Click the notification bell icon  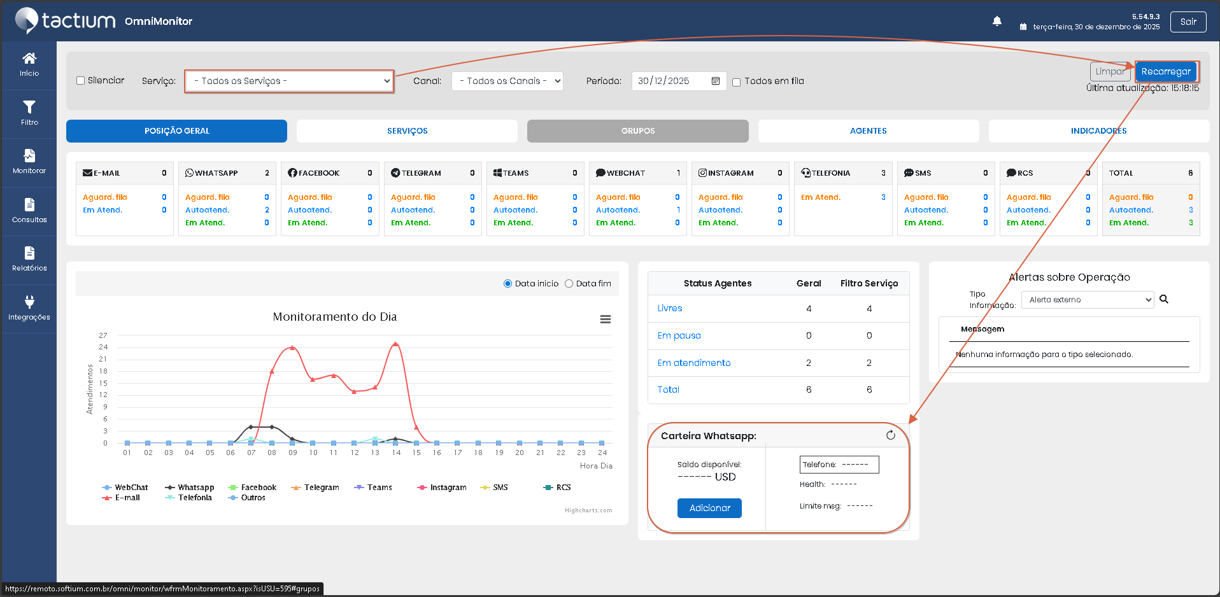pyautogui.click(x=997, y=22)
